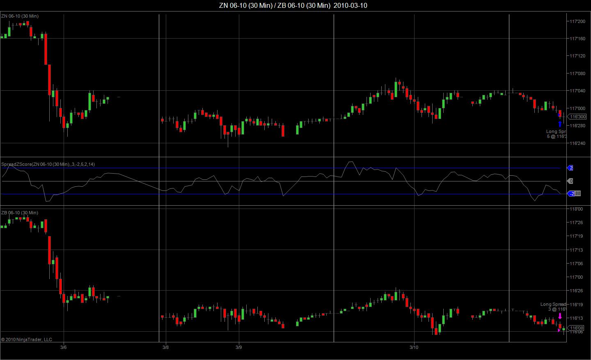This screenshot has height=360, width=591.
Task: Click the 117'200 price label on ZN axis
Action: click(577, 21)
